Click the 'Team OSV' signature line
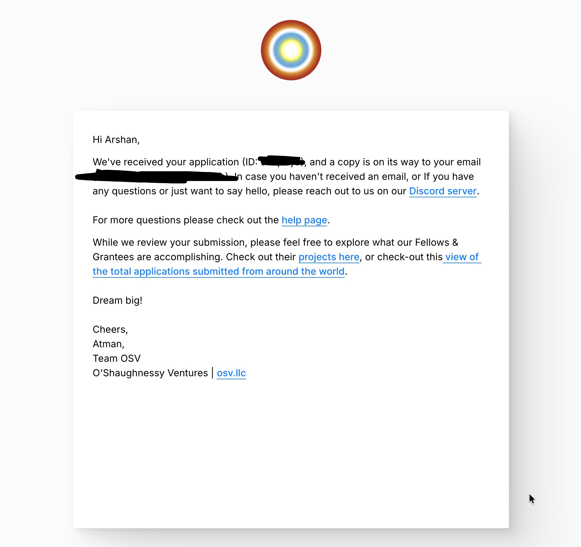The width and height of the screenshot is (581, 547). click(117, 359)
